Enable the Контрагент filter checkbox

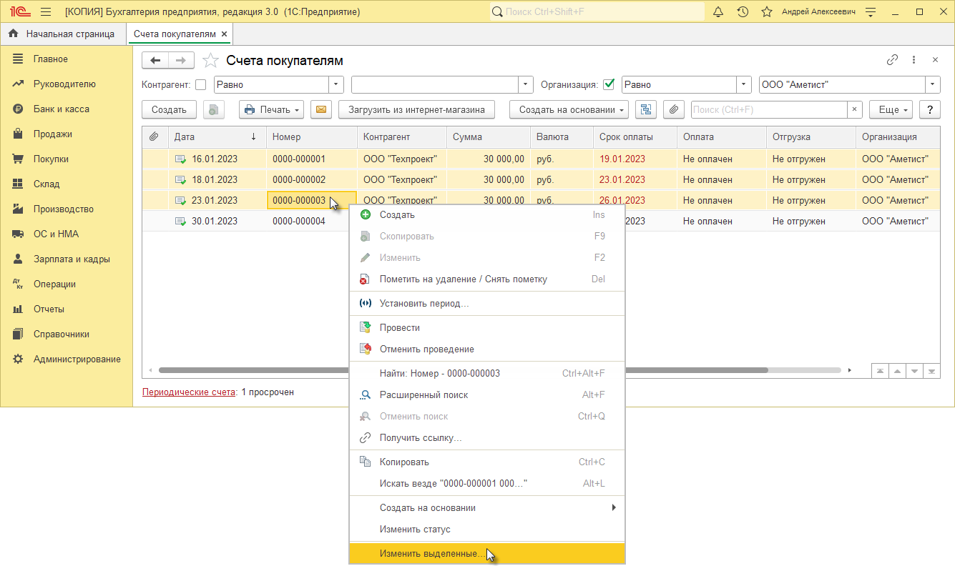tap(200, 84)
